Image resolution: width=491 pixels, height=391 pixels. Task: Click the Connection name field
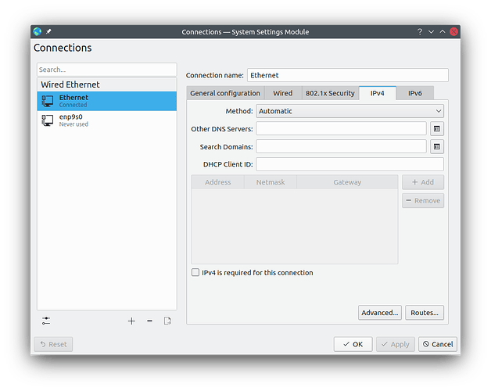(x=347, y=76)
